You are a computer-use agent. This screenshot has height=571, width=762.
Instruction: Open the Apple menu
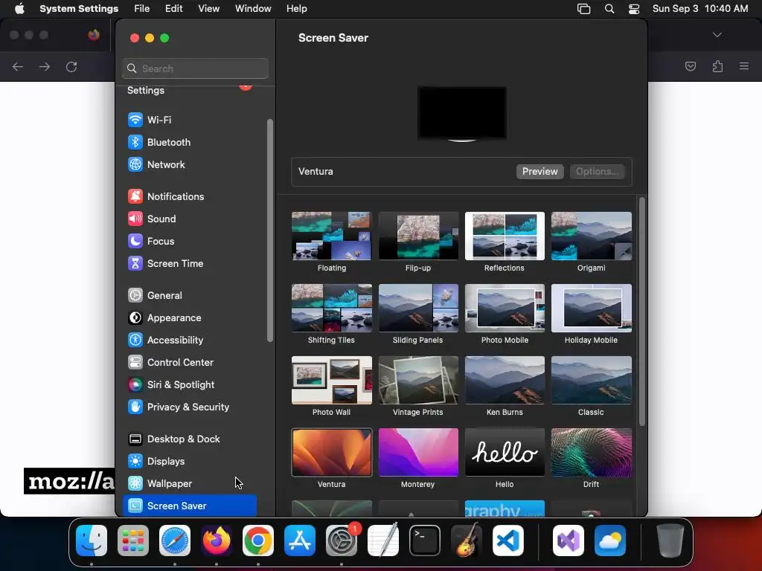click(19, 9)
